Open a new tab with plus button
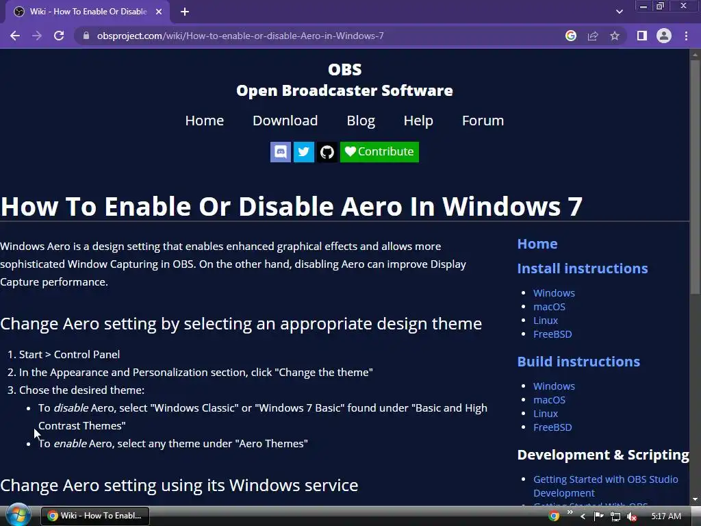The height and width of the screenshot is (526, 701). click(x=185, y=12)
